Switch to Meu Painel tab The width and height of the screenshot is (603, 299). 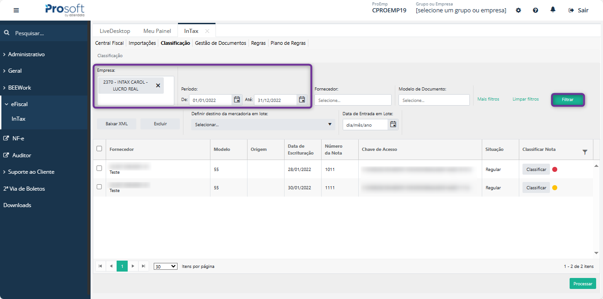click(157, 31)
